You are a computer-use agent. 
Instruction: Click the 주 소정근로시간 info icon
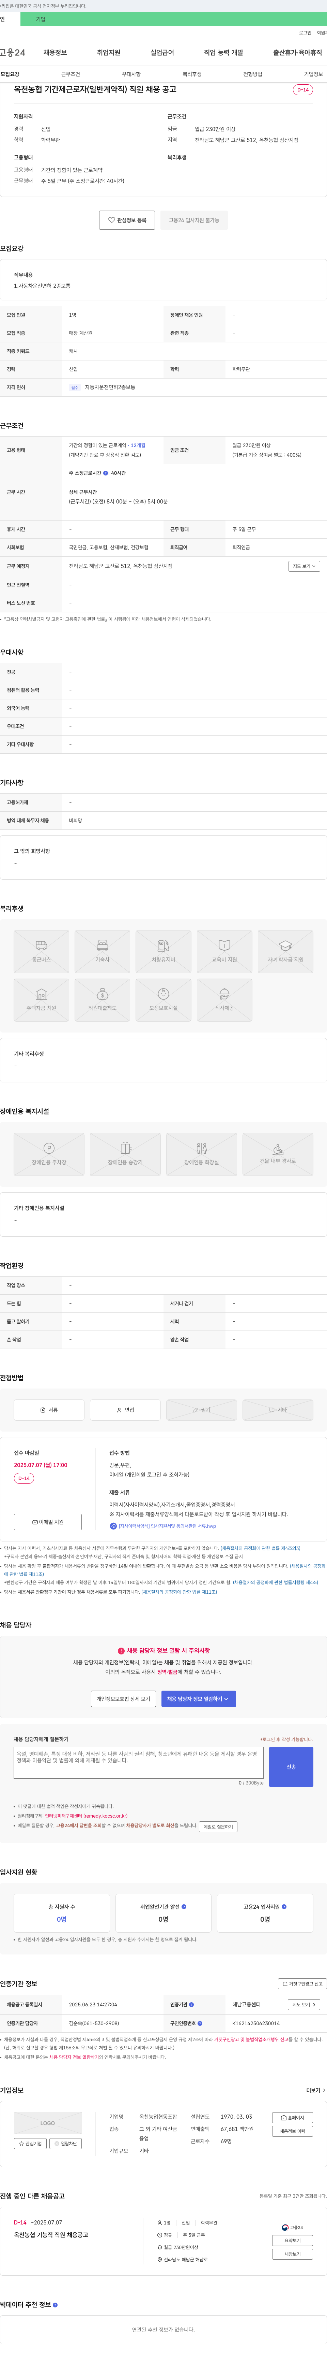click(x=106, y=473)
